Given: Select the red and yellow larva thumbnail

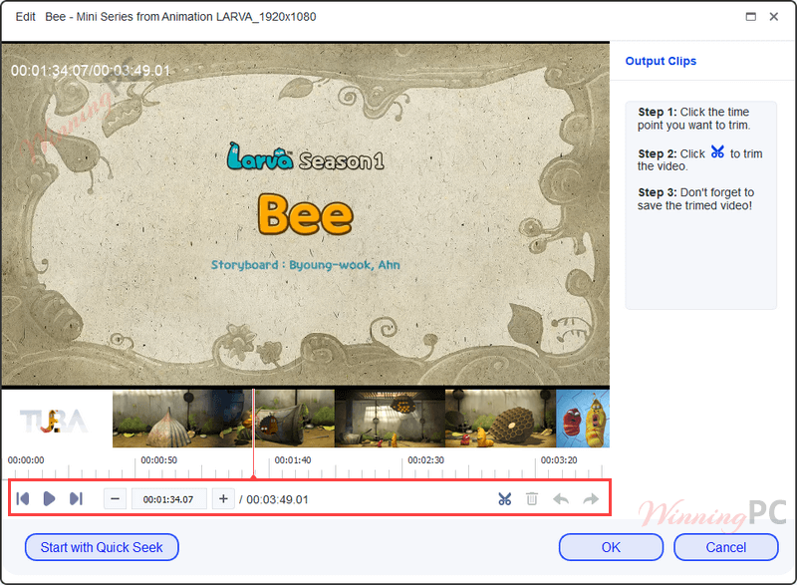Looking at the screenshot, I should 583,419.
